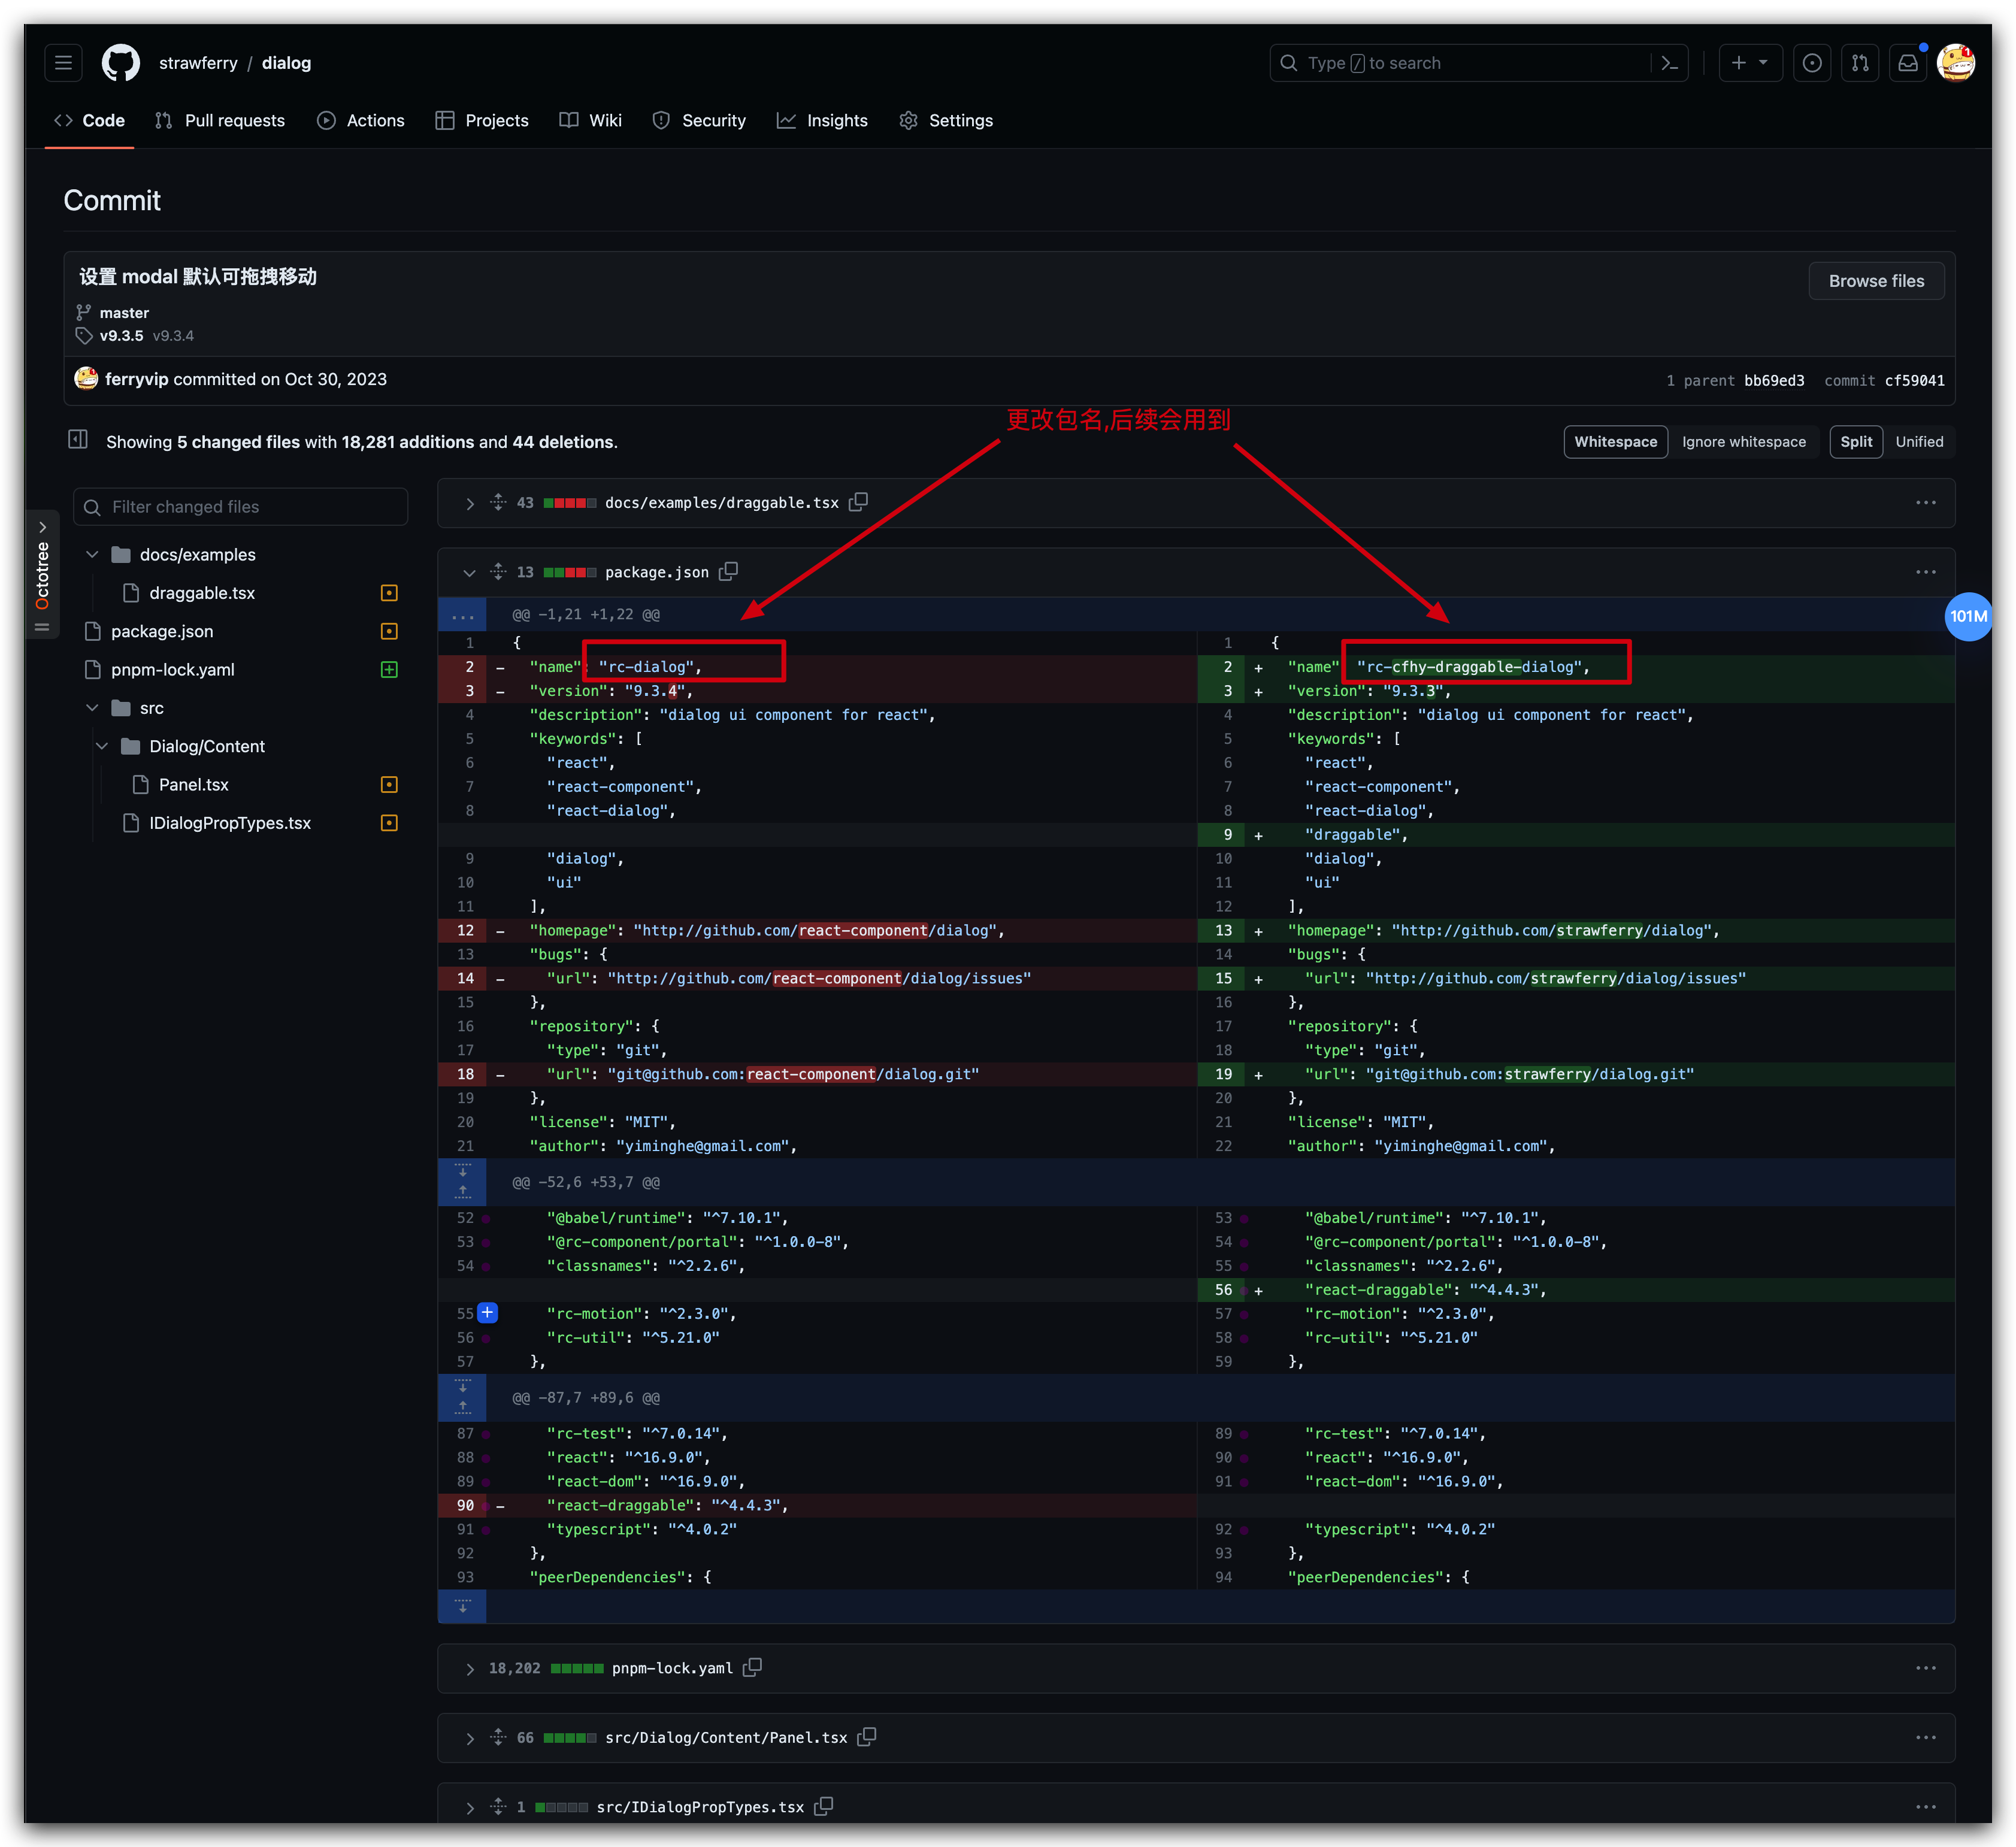
Task: Open the issues icon in header
Action: tap(1812, 63)
